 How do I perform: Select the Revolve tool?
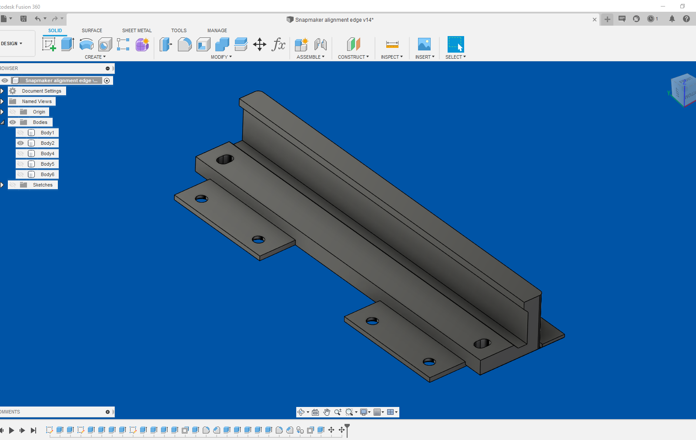pos(87,44)
